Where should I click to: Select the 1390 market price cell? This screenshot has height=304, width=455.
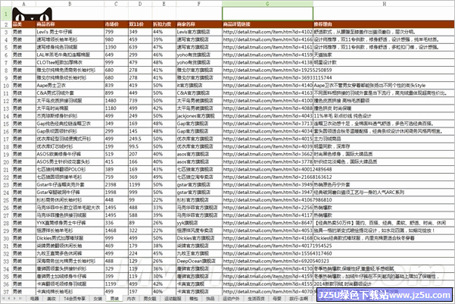pos(116,47)
